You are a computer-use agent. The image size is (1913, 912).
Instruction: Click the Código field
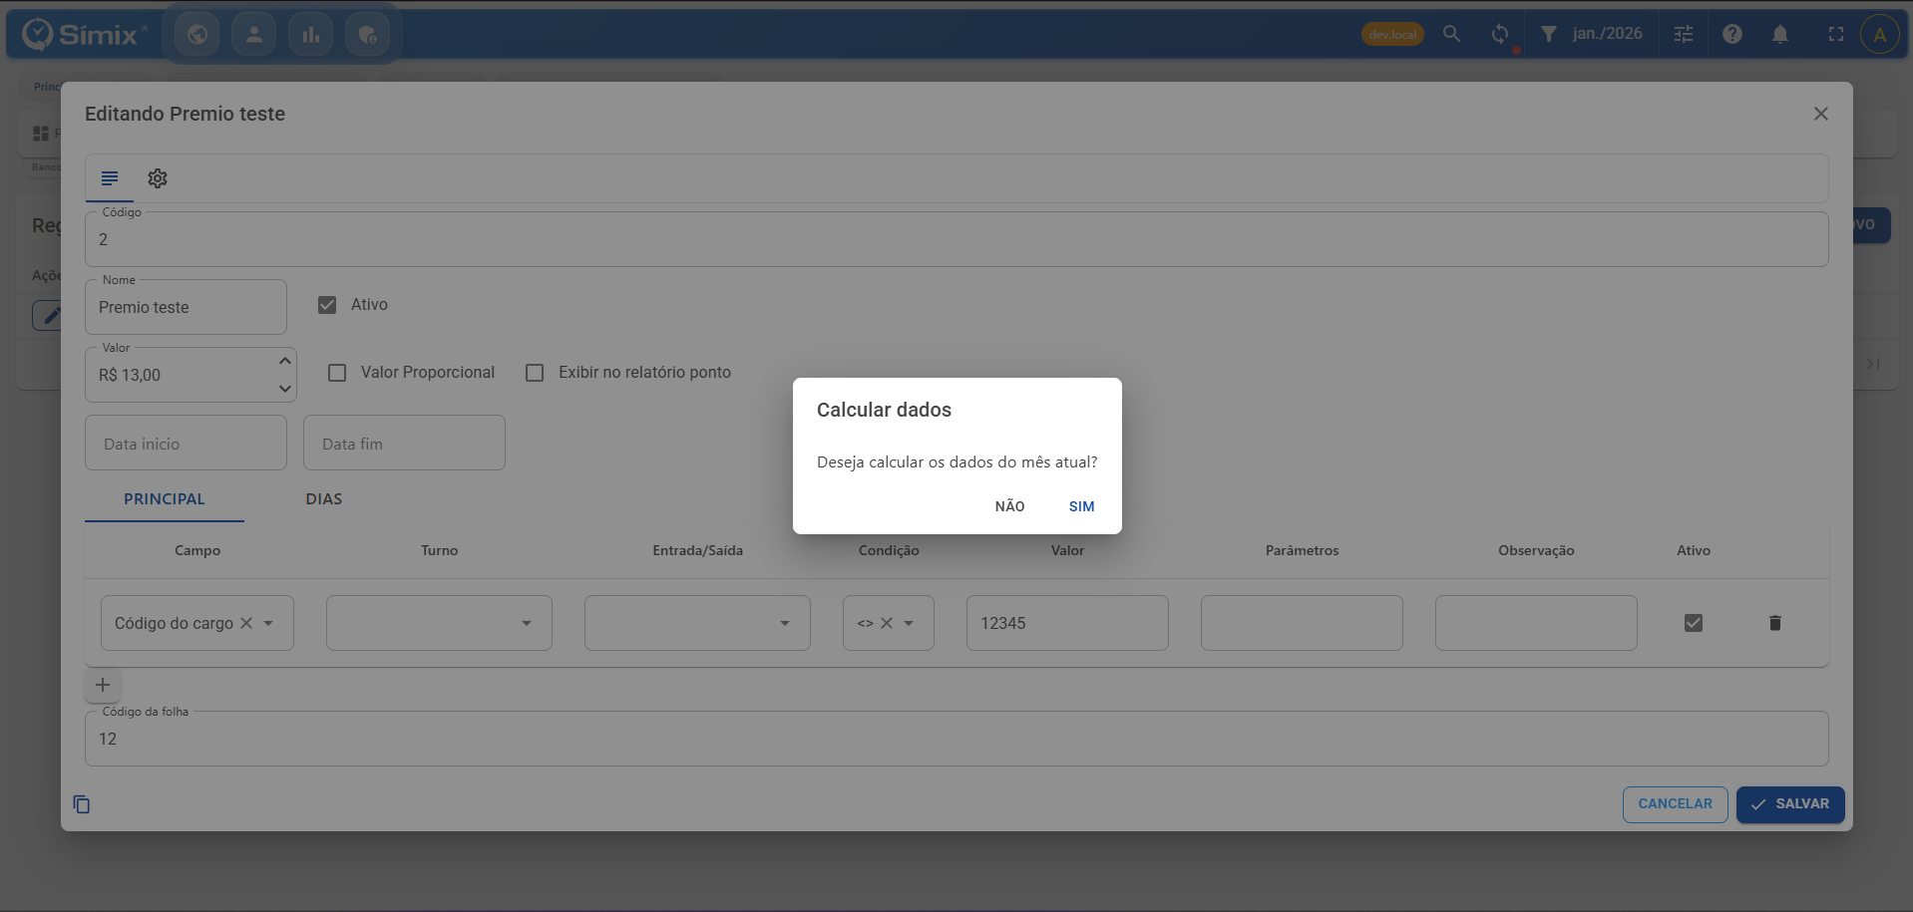coord(956,239)
